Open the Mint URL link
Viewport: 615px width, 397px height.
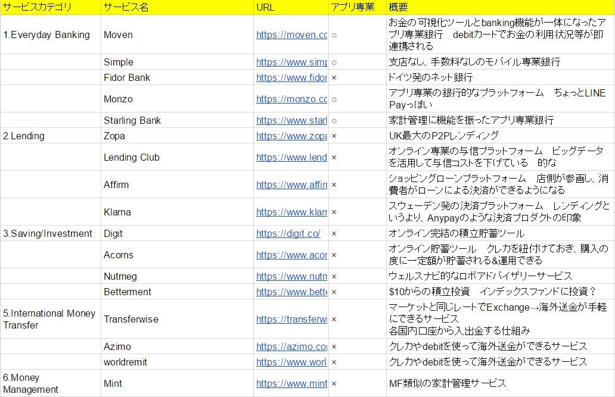291,383
